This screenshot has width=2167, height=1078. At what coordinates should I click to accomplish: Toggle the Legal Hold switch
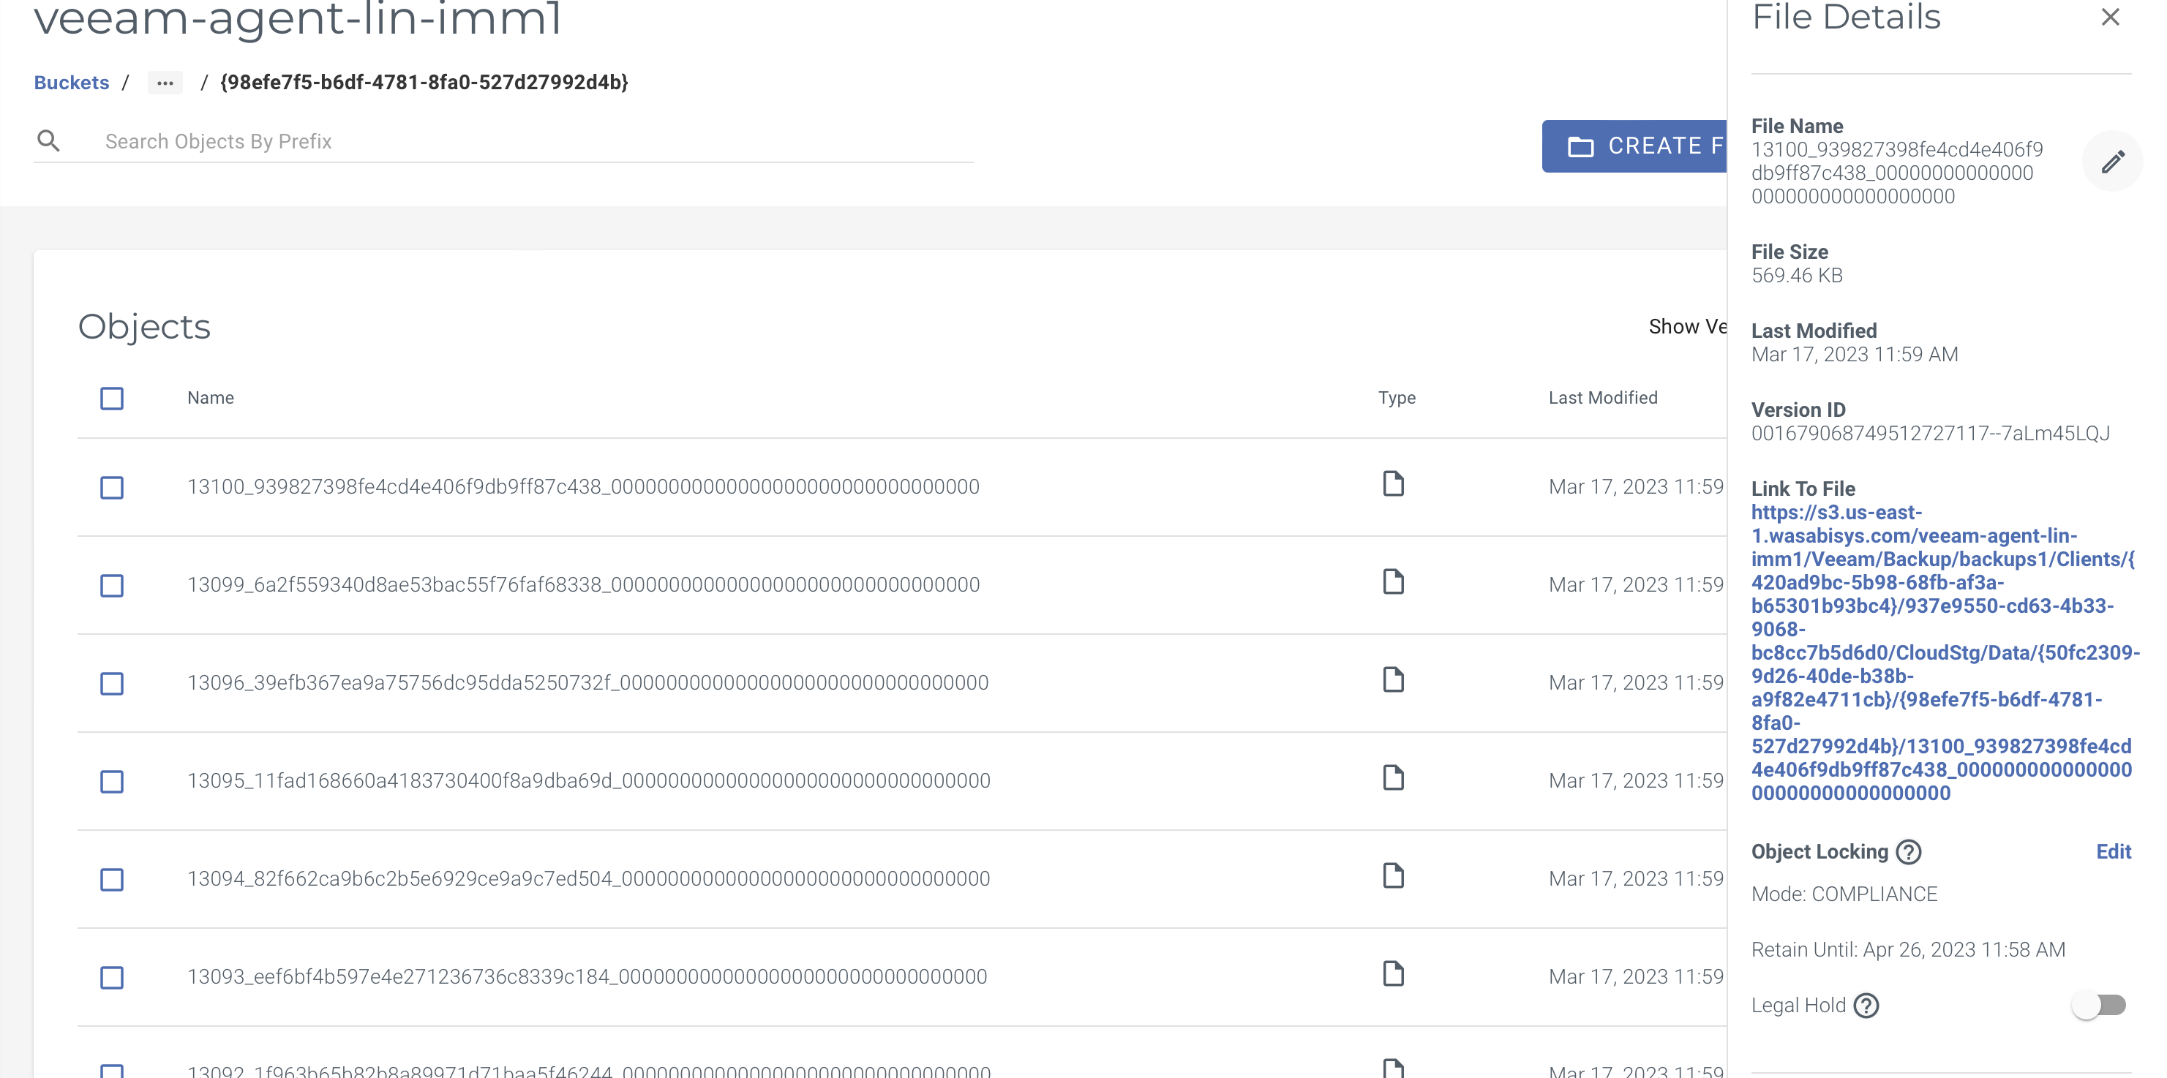coord(2099,1006)
